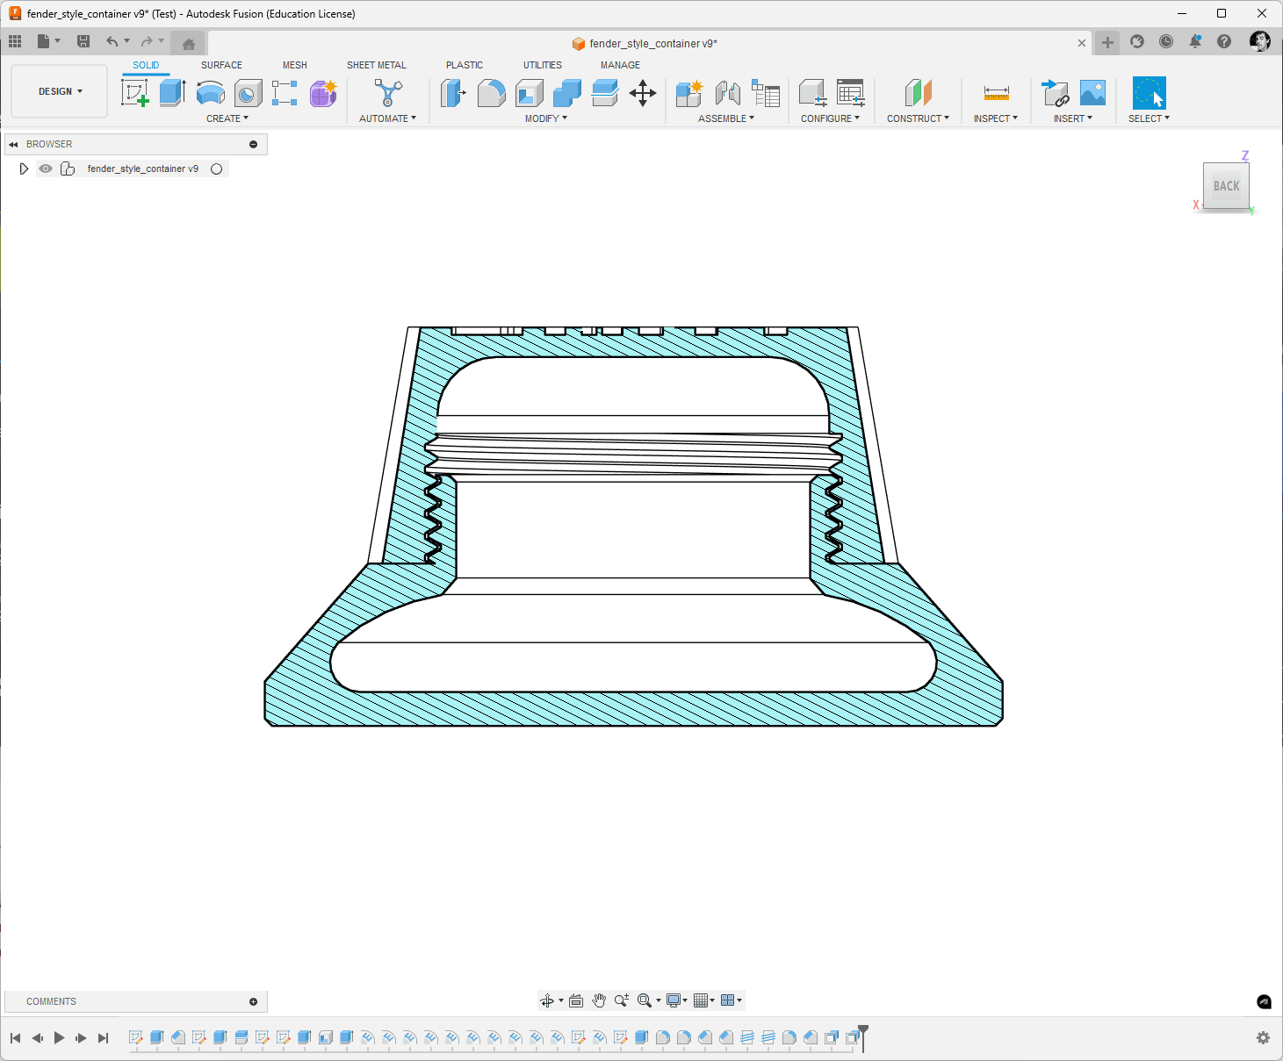
Task: Select the Hole tool
Action: pyautogui.click(x=249, y=92)
